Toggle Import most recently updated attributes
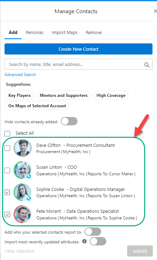Screen dimensions: 157x260 [x=98, y=241]
